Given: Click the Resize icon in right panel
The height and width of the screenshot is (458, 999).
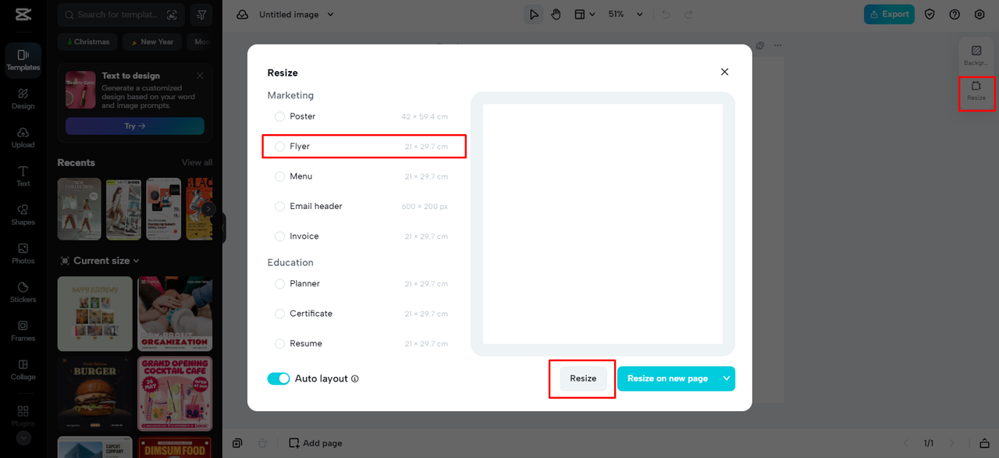Looking at the screenshot, I should click(x=976, y=91).
